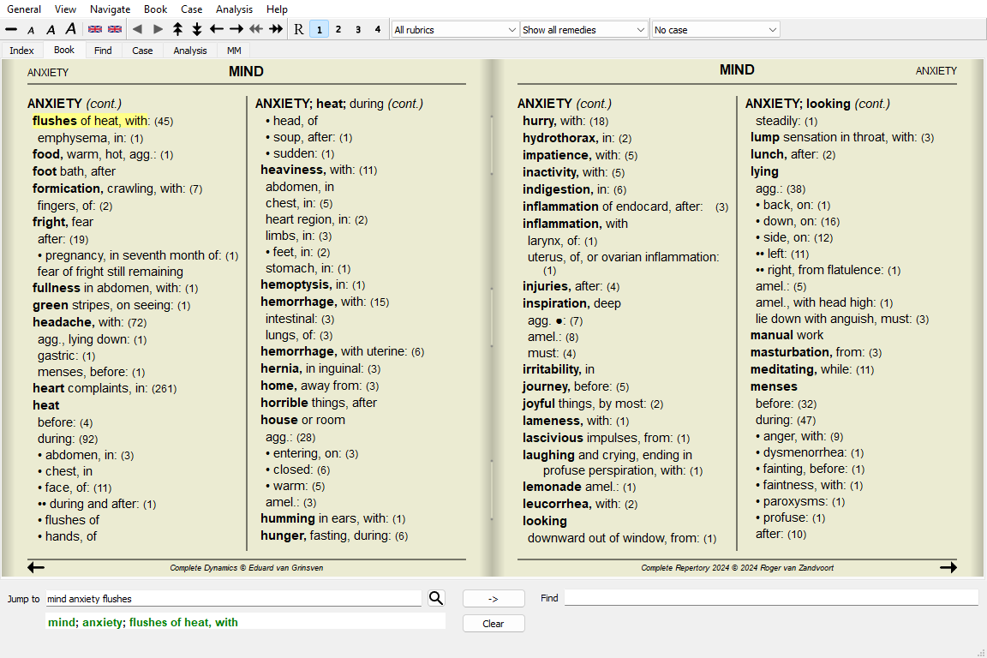
Task: Select rubric 'leucorrhea, with: (2)'
Action: click(x=580, y=504)
